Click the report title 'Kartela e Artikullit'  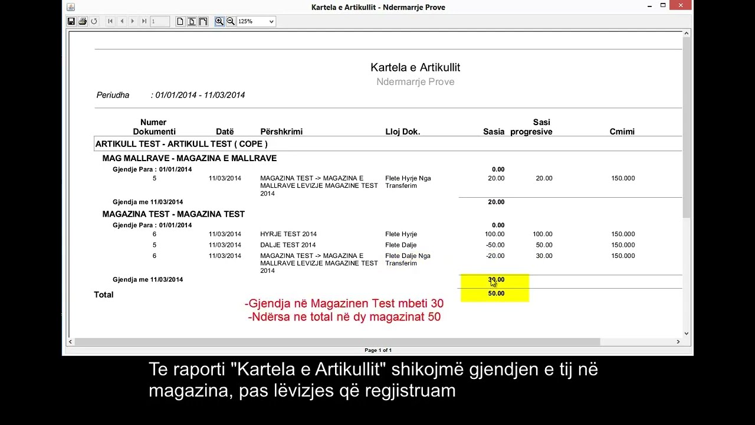415,68
